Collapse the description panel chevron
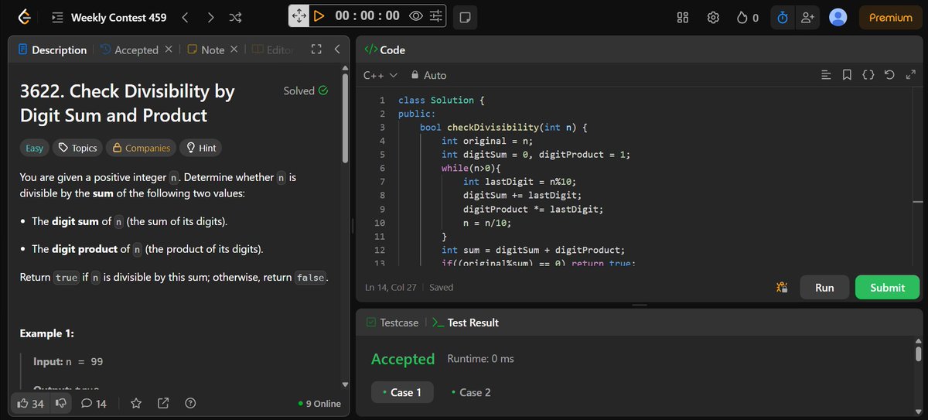 coord(337,50)
